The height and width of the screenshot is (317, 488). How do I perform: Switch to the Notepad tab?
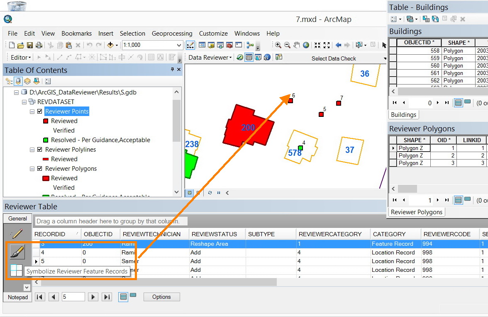point(18,297)
